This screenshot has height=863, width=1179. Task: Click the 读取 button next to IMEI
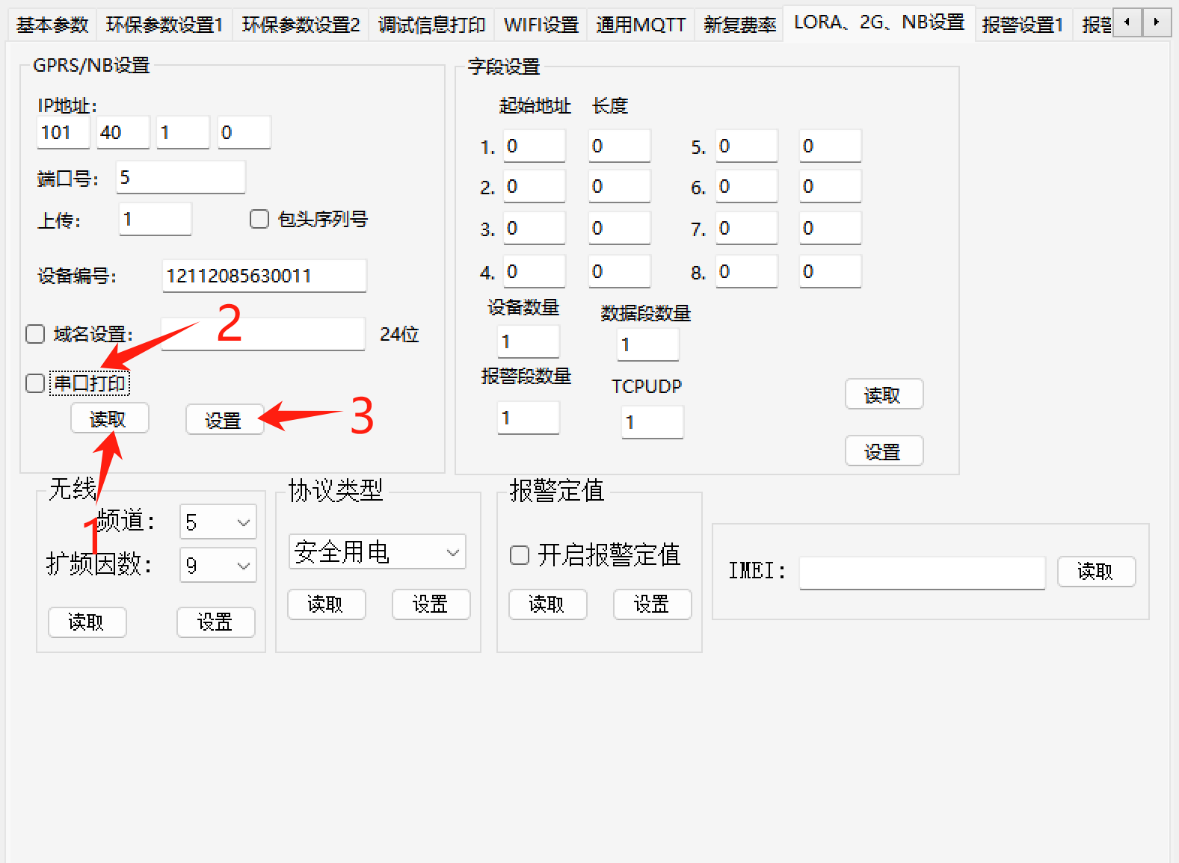tap(1096, 572)
